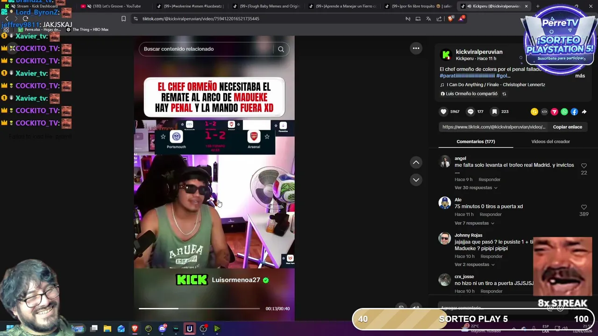
Task: Open The Thing HBO Max bookmark
Action: pos(87,29)
